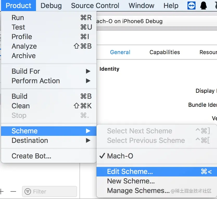Switch to the Capabilities tab
This screenshot has height=199, width=217.
coord(164,52)
